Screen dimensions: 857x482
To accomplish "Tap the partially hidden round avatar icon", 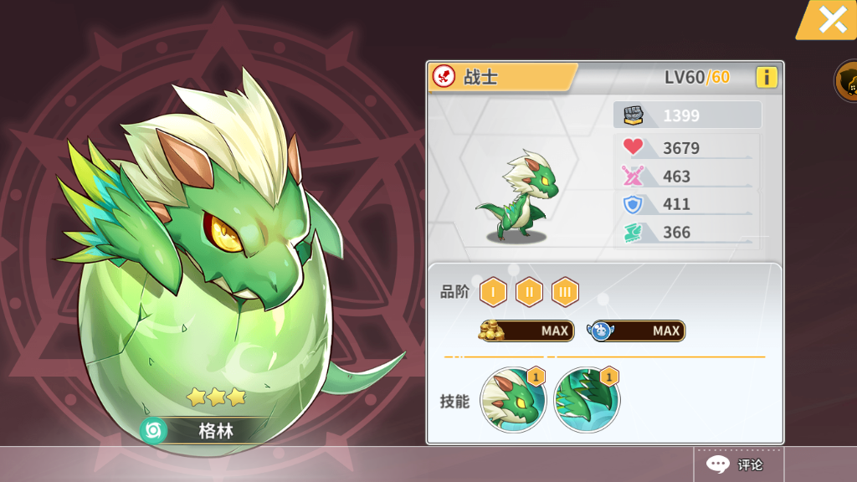I will pyautogui.click(x=846, y=81).
